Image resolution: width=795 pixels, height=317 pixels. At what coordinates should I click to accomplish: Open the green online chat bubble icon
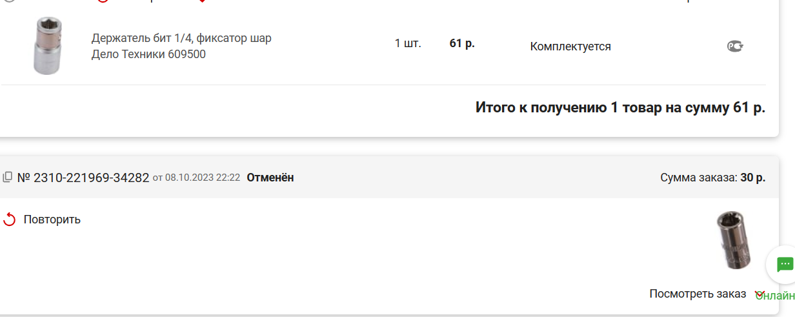click(785, 264)
